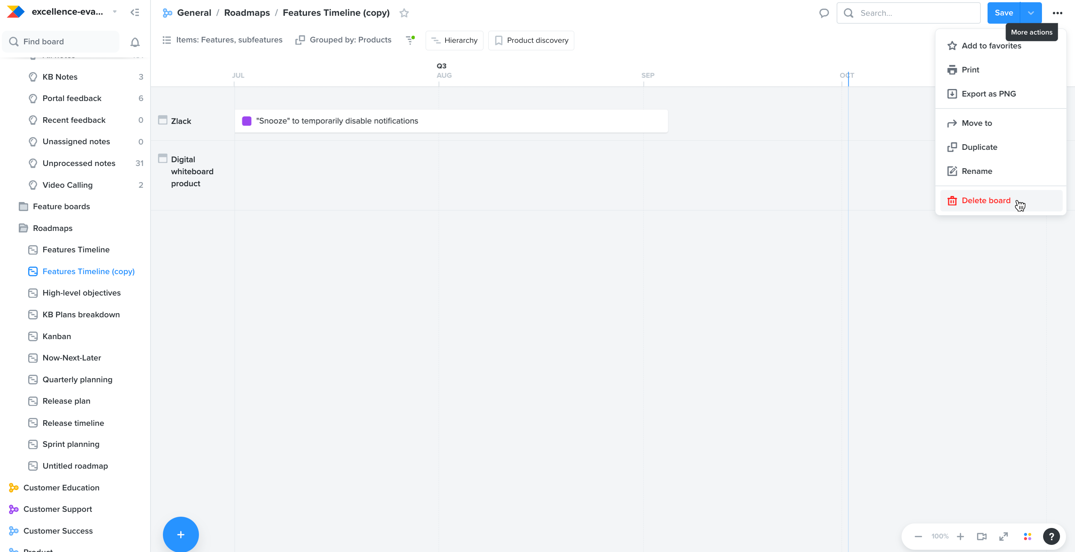This screenshot has width=1075, height=552.
Task: Click the purple swatch on the Snooze card
Action: (x=247, y=121)
